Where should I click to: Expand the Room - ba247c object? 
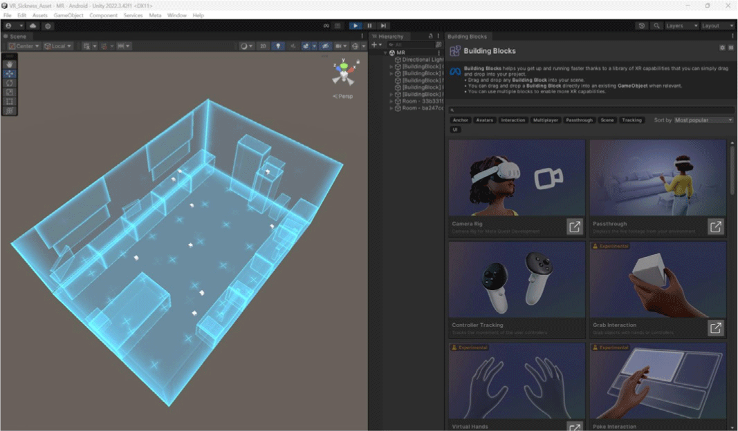391,108
